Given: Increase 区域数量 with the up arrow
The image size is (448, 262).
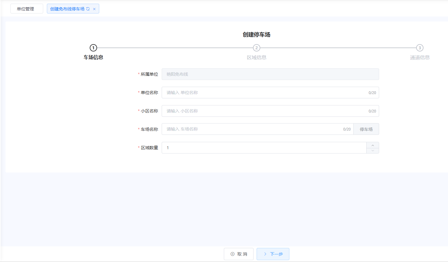Looking at the screenshot, I should click(373, 145).
